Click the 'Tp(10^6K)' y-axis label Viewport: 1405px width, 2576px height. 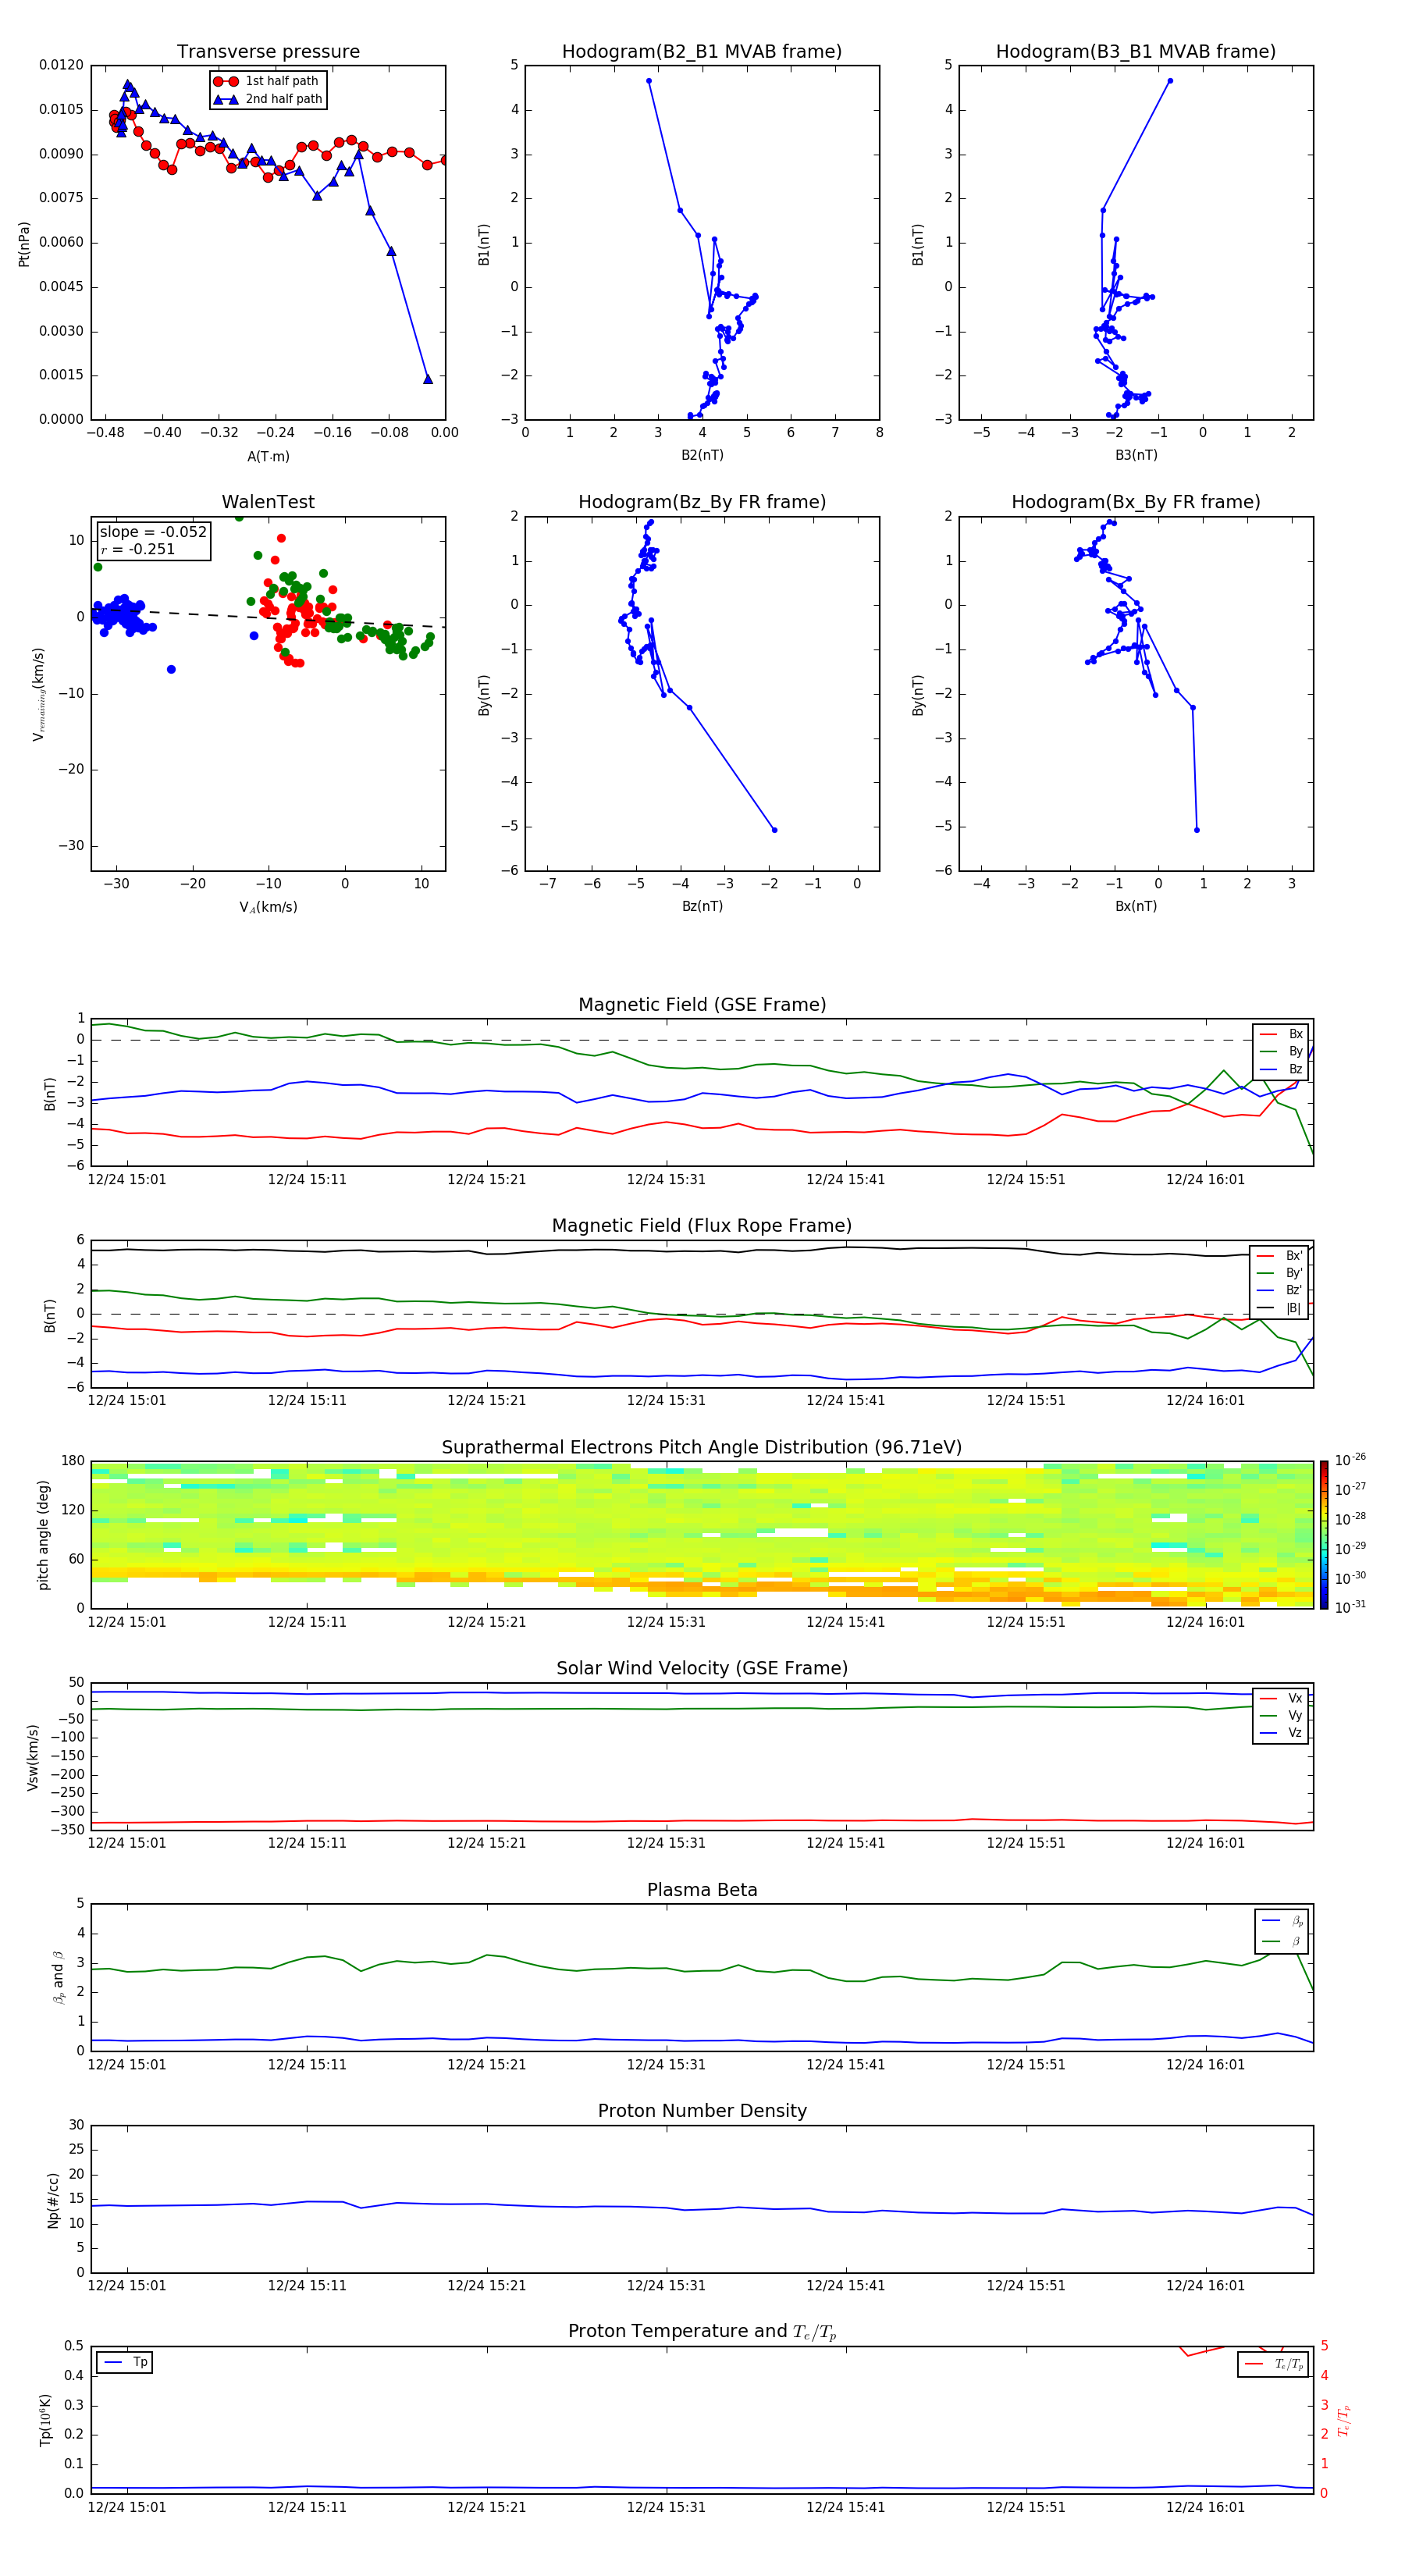(45, 2420)
